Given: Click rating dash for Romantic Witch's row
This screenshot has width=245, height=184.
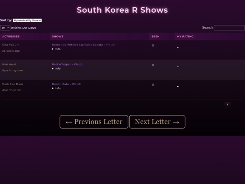Looking at the screenshot, I should click(x=178, y=47).
